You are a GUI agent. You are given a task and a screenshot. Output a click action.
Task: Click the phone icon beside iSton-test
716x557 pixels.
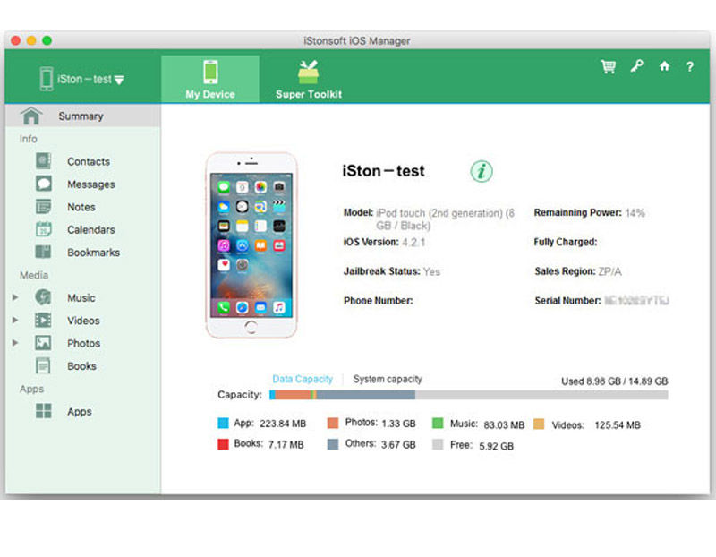47,79
